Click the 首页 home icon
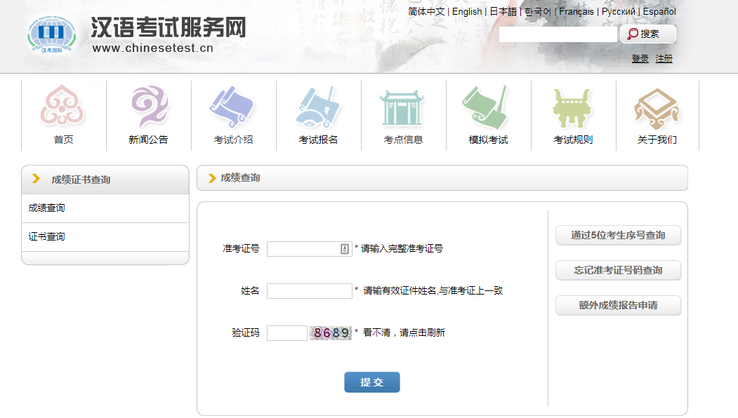 [63, 107]
